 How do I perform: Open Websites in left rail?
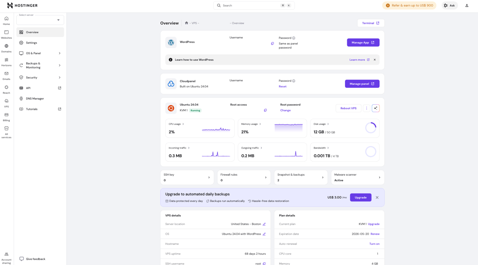pos(7,35)
